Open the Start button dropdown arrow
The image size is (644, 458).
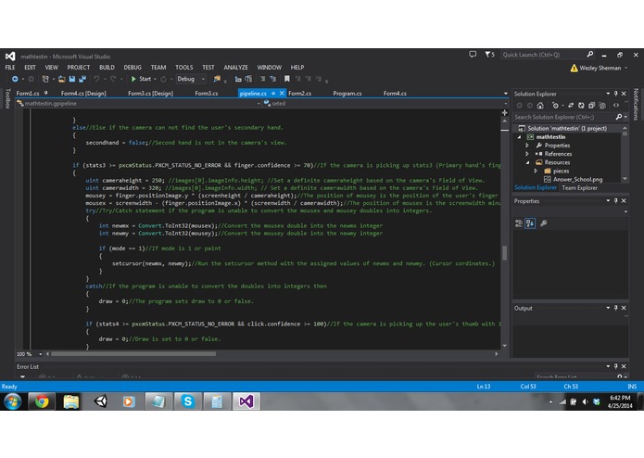pyautogui.click(x=156, y=79)
